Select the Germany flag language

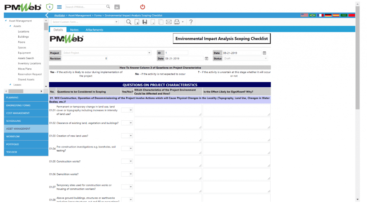[328, 15]
